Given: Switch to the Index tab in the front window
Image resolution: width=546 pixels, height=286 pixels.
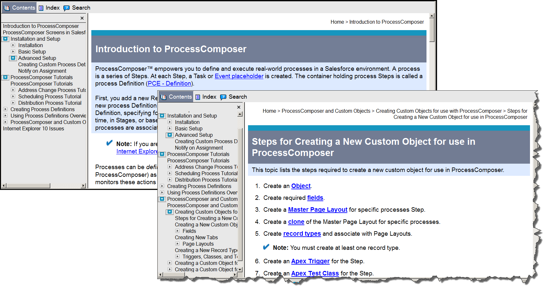Looking at the screenshot, I should click(x=206, y=97).
